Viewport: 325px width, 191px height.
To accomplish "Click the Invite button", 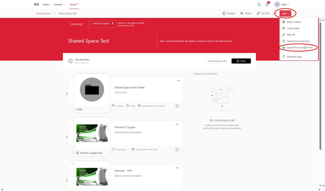I will tap(241, 61).
